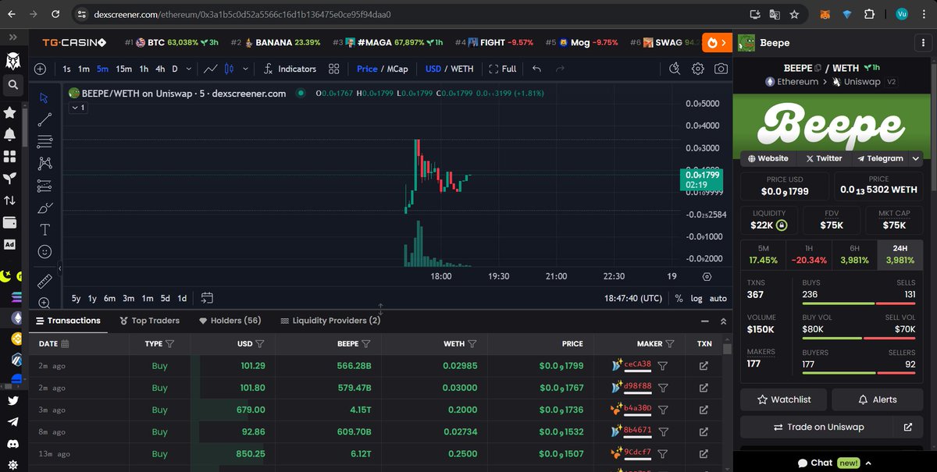Viewport: 937px width, 472px height.
Task: Collapse the indicator legend toggle labeled 1
Action: pos(77,108)
